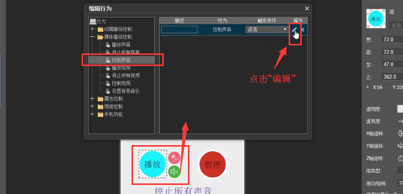403x194 pixels.
Task: Expand the 动画播放控制 folder
Action: coord(93,29)
